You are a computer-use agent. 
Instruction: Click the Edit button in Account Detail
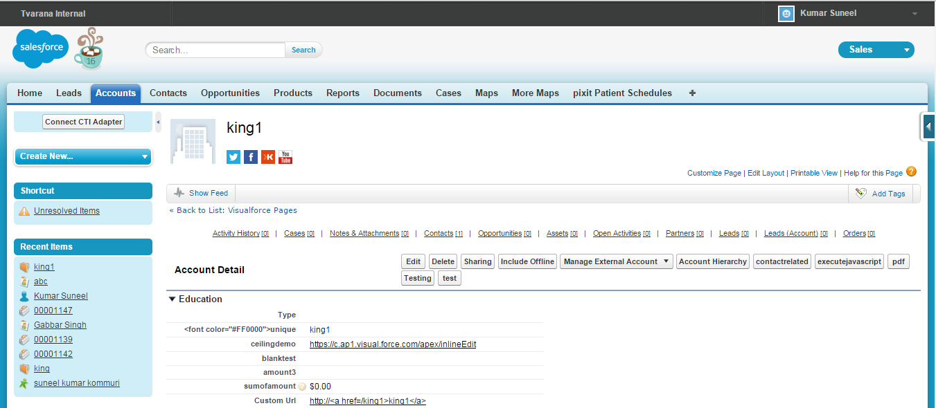[x=413, y=261]
